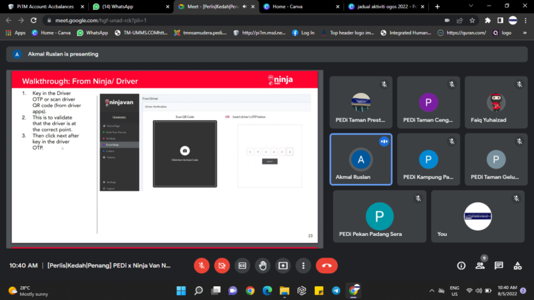This screenshot has height=300, width=534.
Task: Show the participants people panel
Action: pos(480,266)
